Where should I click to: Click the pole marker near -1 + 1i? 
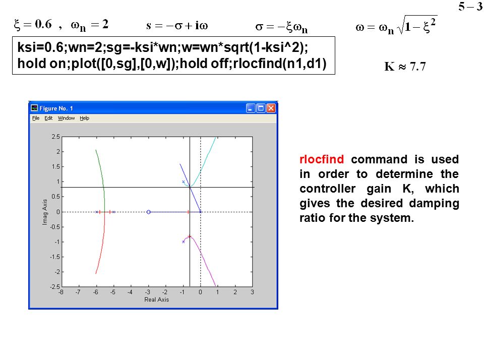pos(184,182)
